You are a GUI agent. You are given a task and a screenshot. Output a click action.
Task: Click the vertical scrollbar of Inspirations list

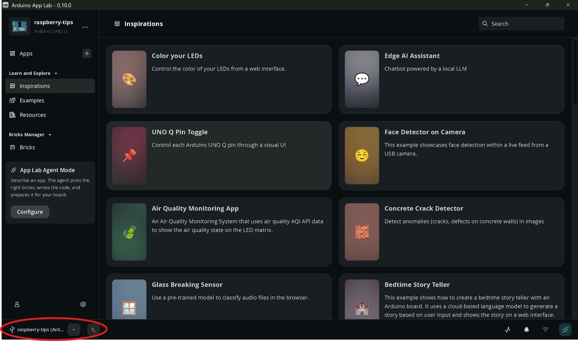(x=575, y=72)
